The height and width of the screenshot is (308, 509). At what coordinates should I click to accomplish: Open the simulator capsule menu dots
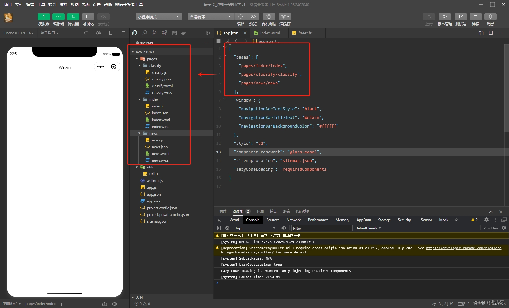[100, 67]
